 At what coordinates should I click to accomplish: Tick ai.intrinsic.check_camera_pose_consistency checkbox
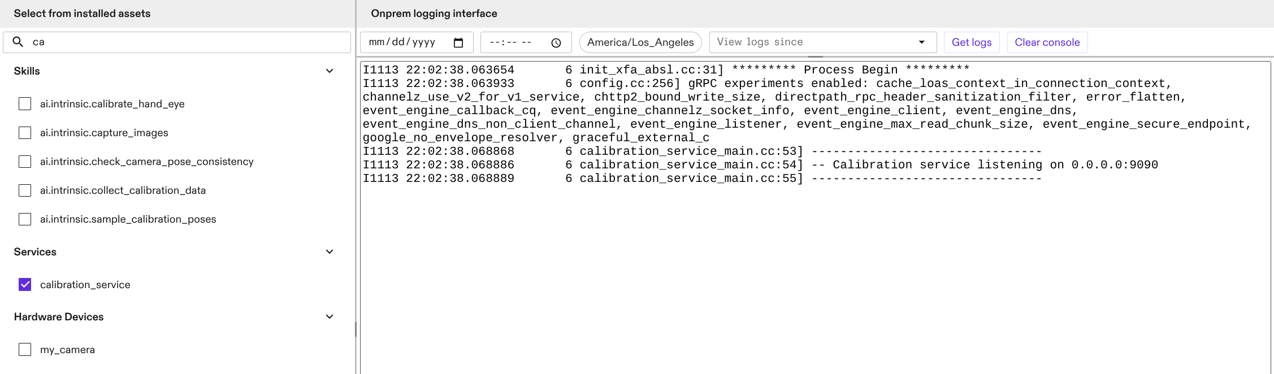25,162
